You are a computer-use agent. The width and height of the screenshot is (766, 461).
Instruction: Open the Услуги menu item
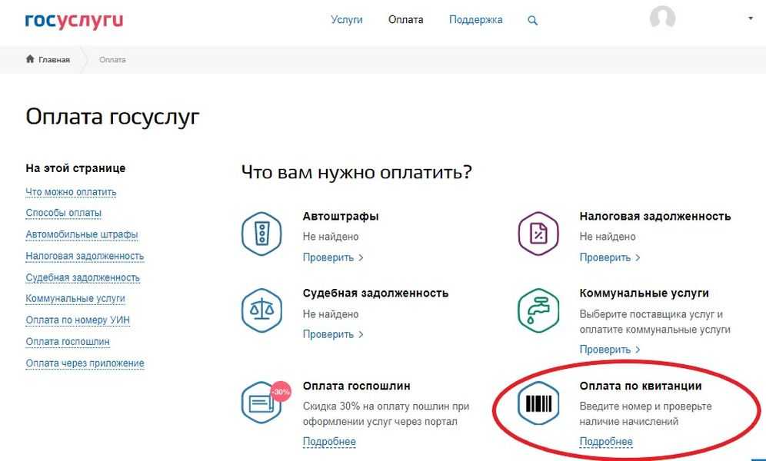[346, 20]
